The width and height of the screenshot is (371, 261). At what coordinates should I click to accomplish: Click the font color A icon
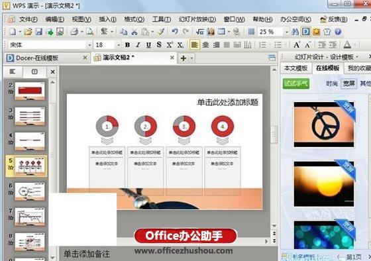tap(347, 45)
